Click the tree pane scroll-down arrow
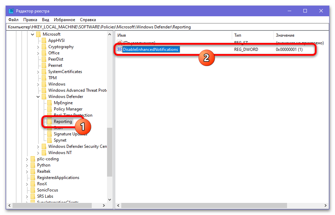 coord(109,200)
